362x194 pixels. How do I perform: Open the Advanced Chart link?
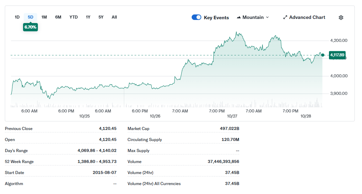(307, 18)
